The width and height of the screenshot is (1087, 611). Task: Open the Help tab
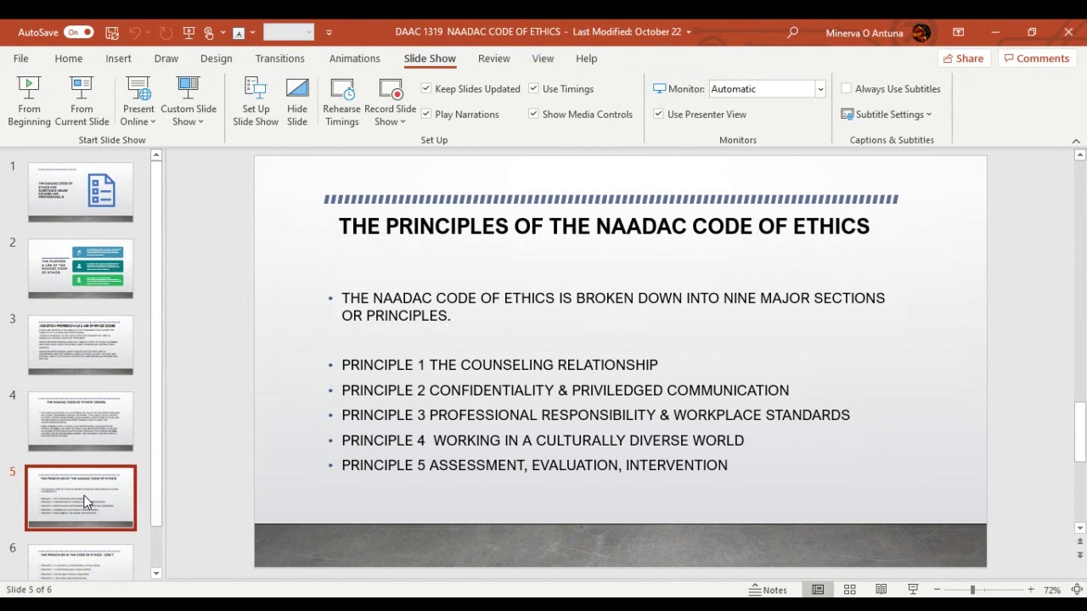click(586, 59)
